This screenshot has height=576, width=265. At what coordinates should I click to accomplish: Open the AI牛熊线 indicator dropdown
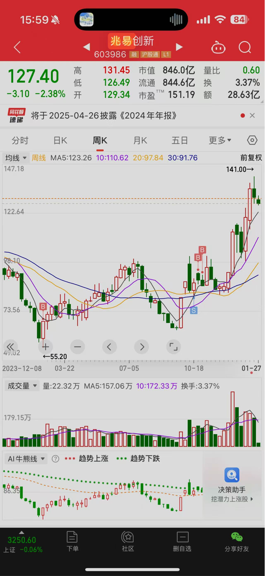pyautogui.click(x=26, y=459)
